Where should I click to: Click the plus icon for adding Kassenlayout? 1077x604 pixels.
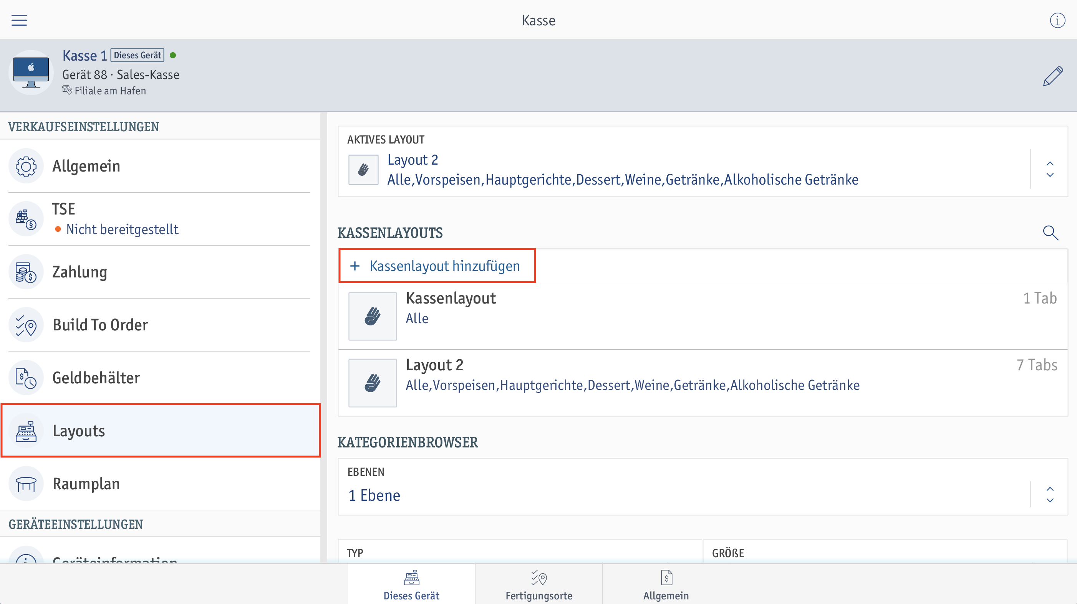coord(355,266)
